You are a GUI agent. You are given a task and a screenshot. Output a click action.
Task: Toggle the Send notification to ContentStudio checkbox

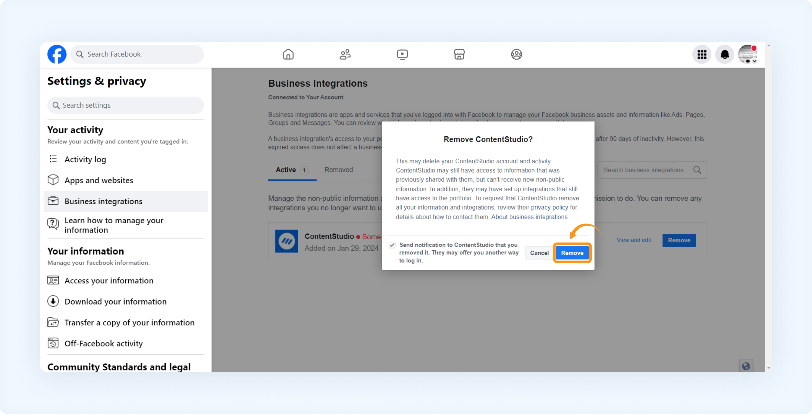pos(392,245)
